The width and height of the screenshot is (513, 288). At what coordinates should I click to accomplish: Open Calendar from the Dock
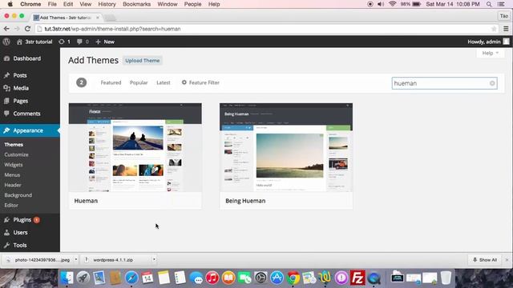point(147,278)
